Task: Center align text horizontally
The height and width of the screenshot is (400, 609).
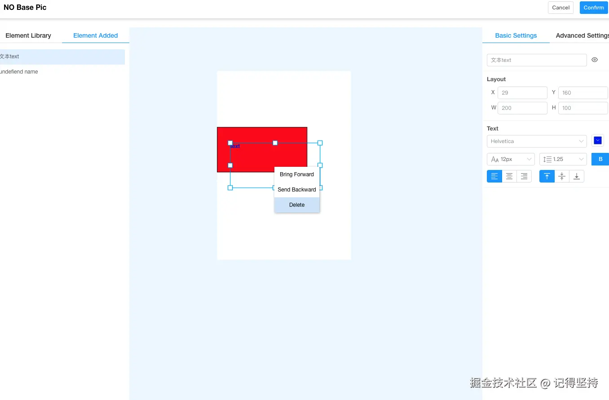Action: tap(509, 176)
